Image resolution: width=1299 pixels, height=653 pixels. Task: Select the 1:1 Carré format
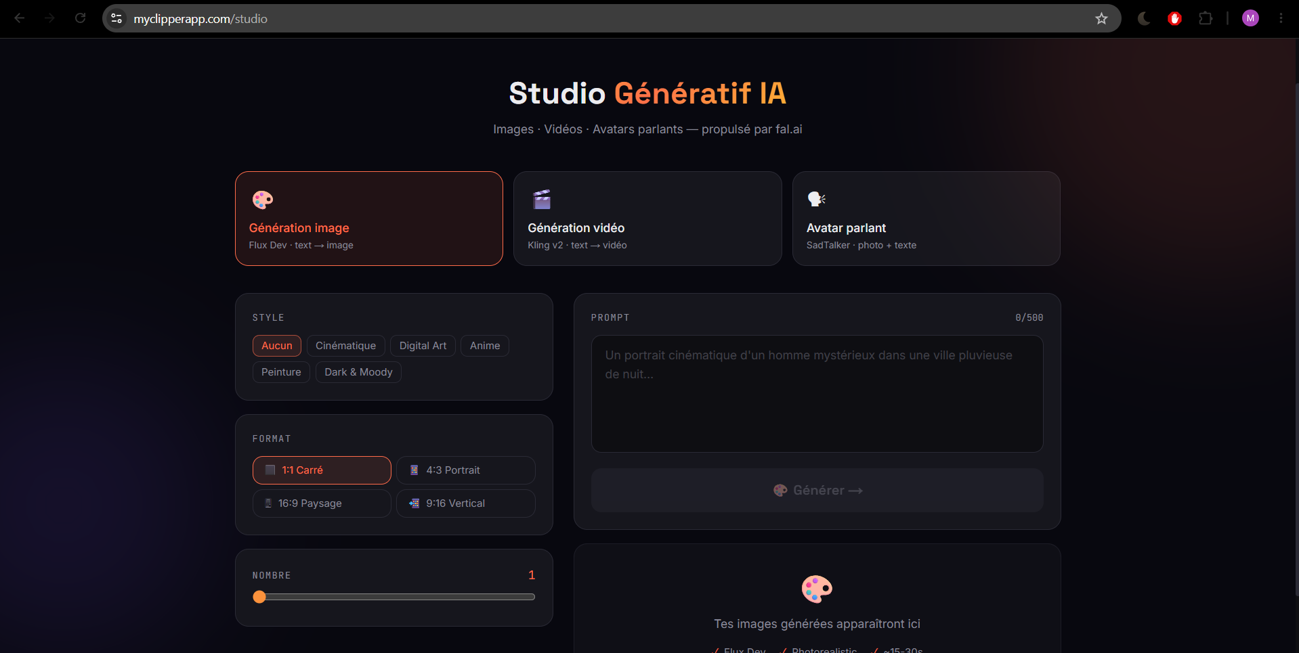coord(322,470)
